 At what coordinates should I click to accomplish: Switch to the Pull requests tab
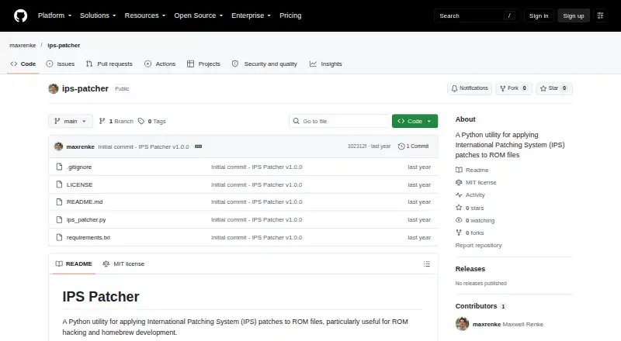click(x=109, y=64)
